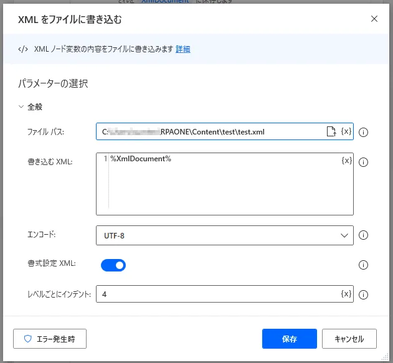
Task: Insert variable {x} in ファイル パス field
Action: point(346,131)
